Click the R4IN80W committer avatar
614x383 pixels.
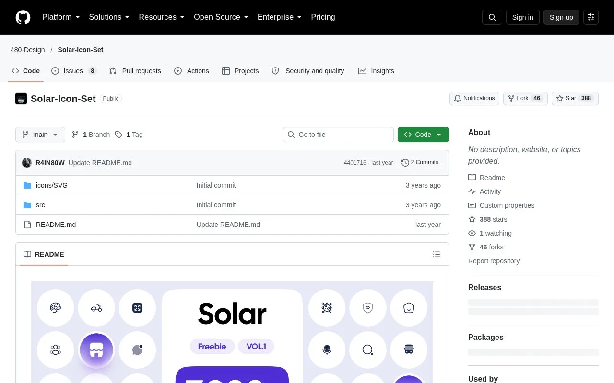[x=27, y=163]
